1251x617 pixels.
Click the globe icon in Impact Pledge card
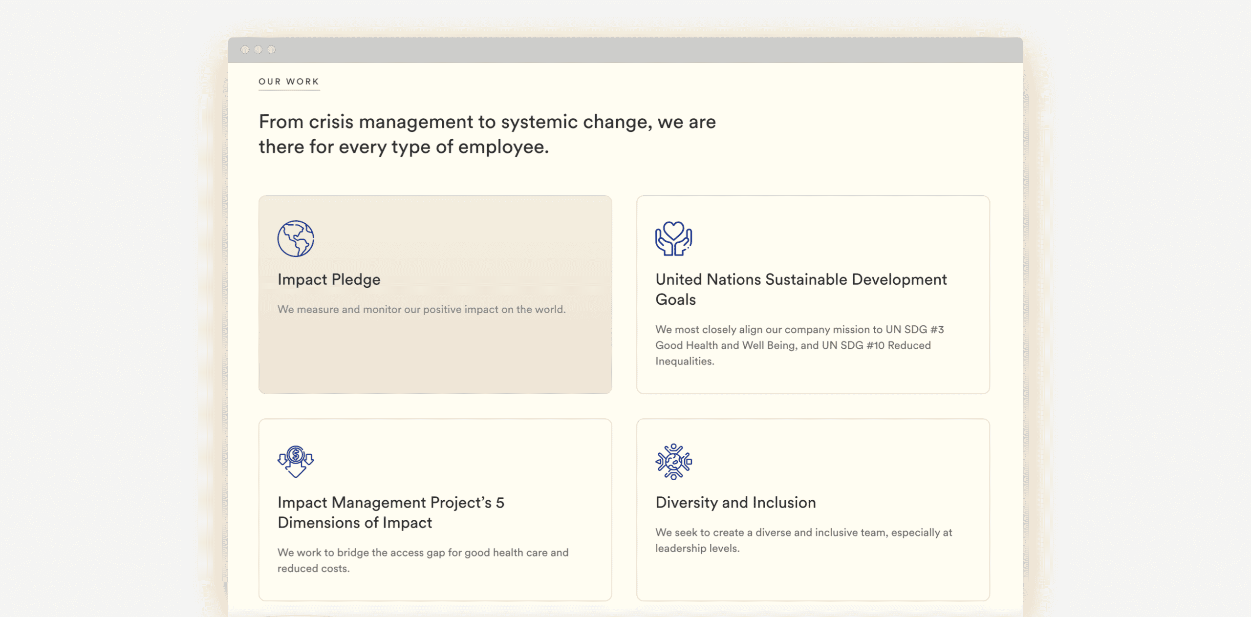[x=296, y=239]
